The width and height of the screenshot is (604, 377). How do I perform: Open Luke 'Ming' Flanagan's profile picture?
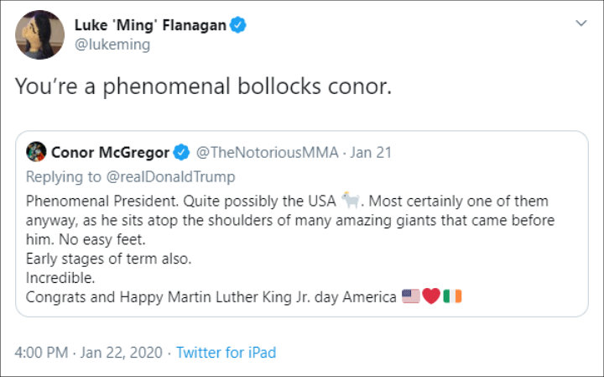[x=39, y=35]
